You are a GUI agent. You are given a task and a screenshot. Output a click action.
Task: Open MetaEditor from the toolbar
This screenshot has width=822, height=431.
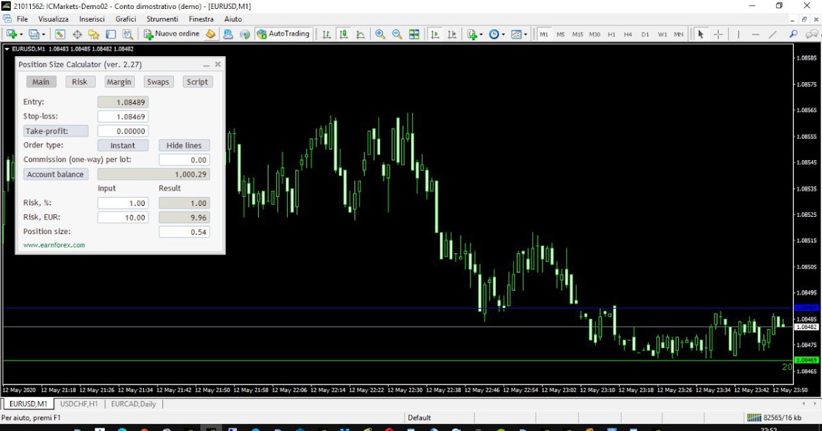[210, 33]
